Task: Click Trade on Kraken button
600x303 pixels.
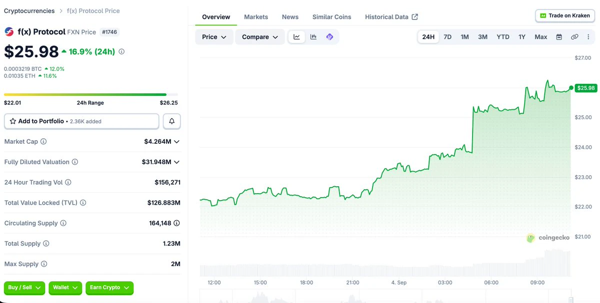Action: [565, 15]
